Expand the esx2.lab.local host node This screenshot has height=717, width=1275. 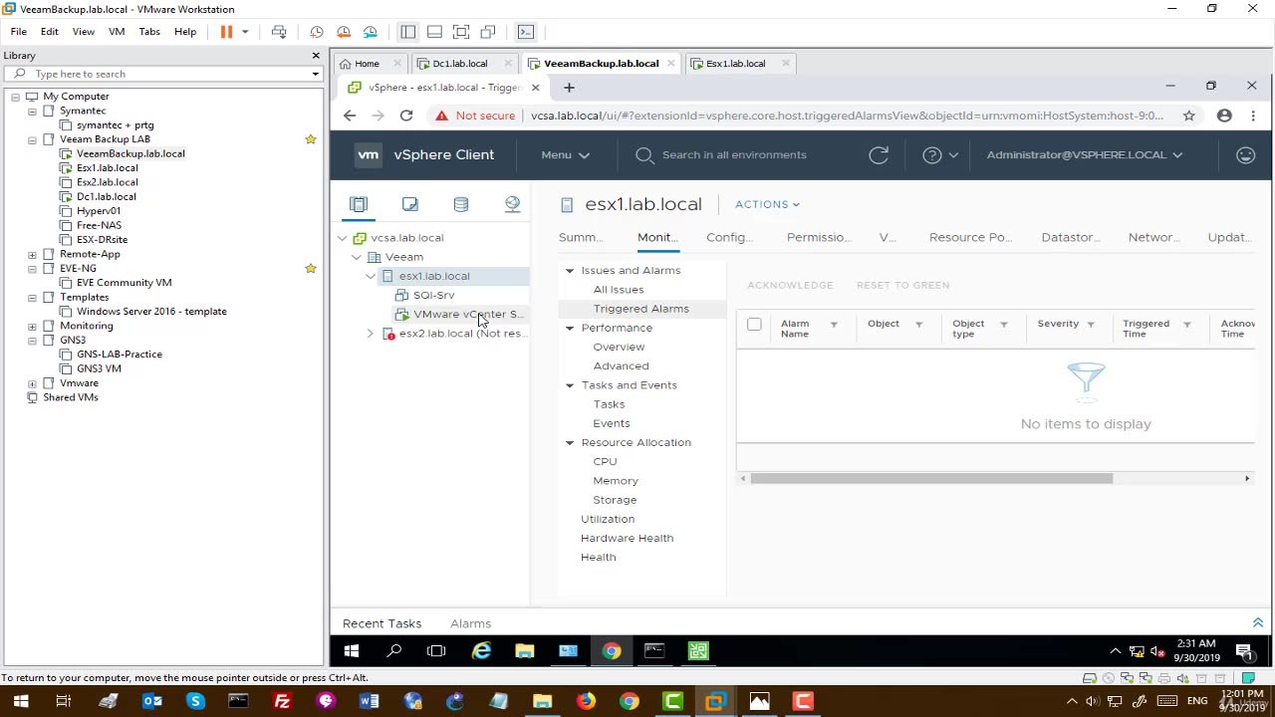[371, 334]
